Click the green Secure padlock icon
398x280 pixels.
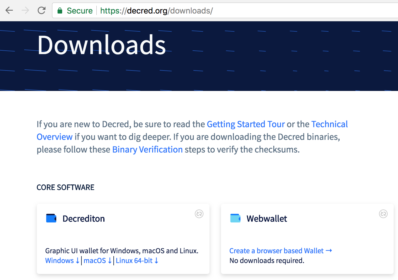point(60,11)
